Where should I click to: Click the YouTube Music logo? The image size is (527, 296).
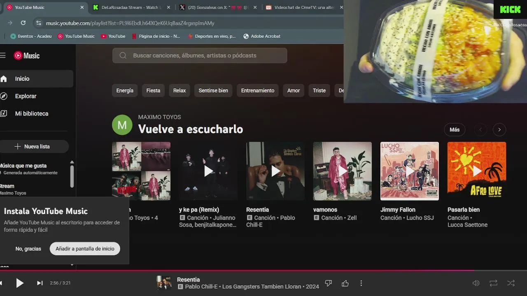coord(27,55)
